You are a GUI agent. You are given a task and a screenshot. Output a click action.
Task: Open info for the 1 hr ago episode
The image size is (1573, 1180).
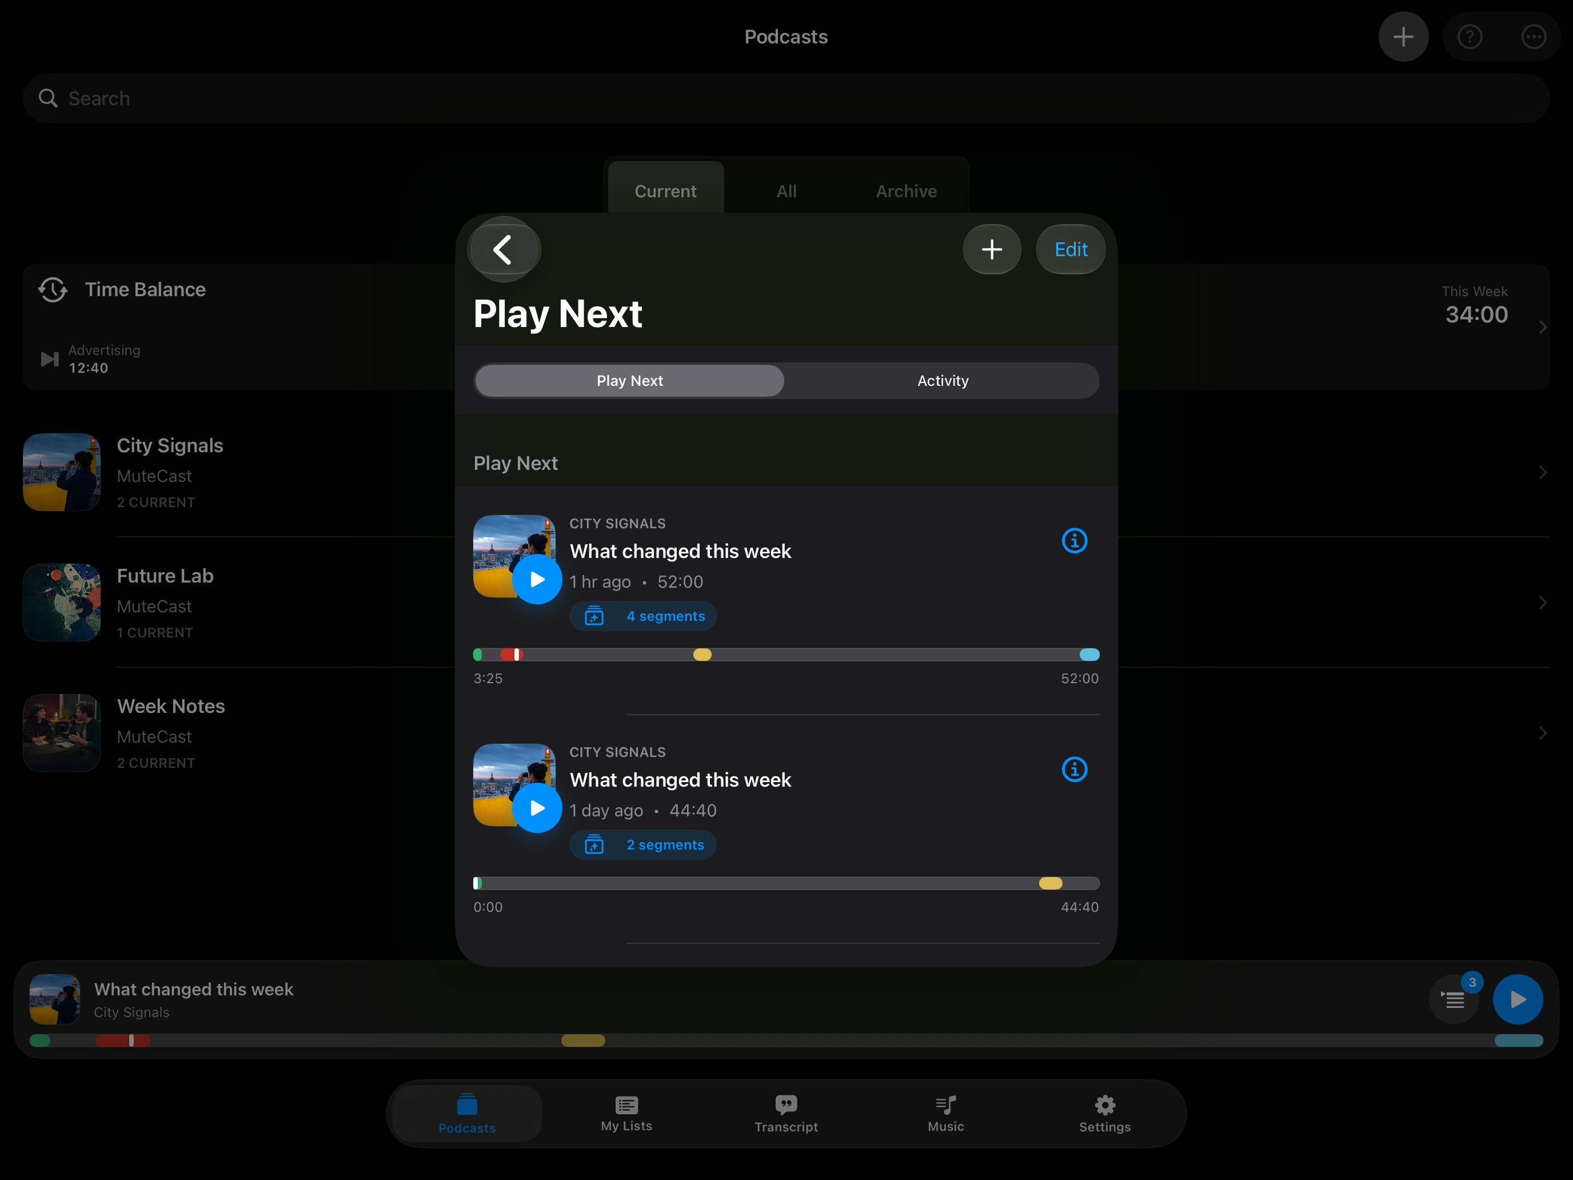[x=1074, y=541]
